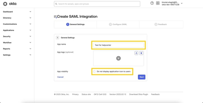Click the Cancel link
The width and height of the screenshot is (203, 103).
60,77
